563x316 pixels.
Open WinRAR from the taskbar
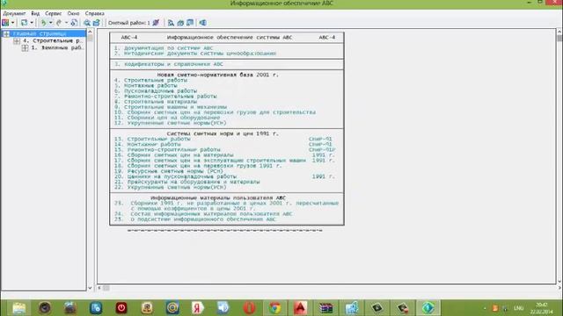(x=326, y=308)
